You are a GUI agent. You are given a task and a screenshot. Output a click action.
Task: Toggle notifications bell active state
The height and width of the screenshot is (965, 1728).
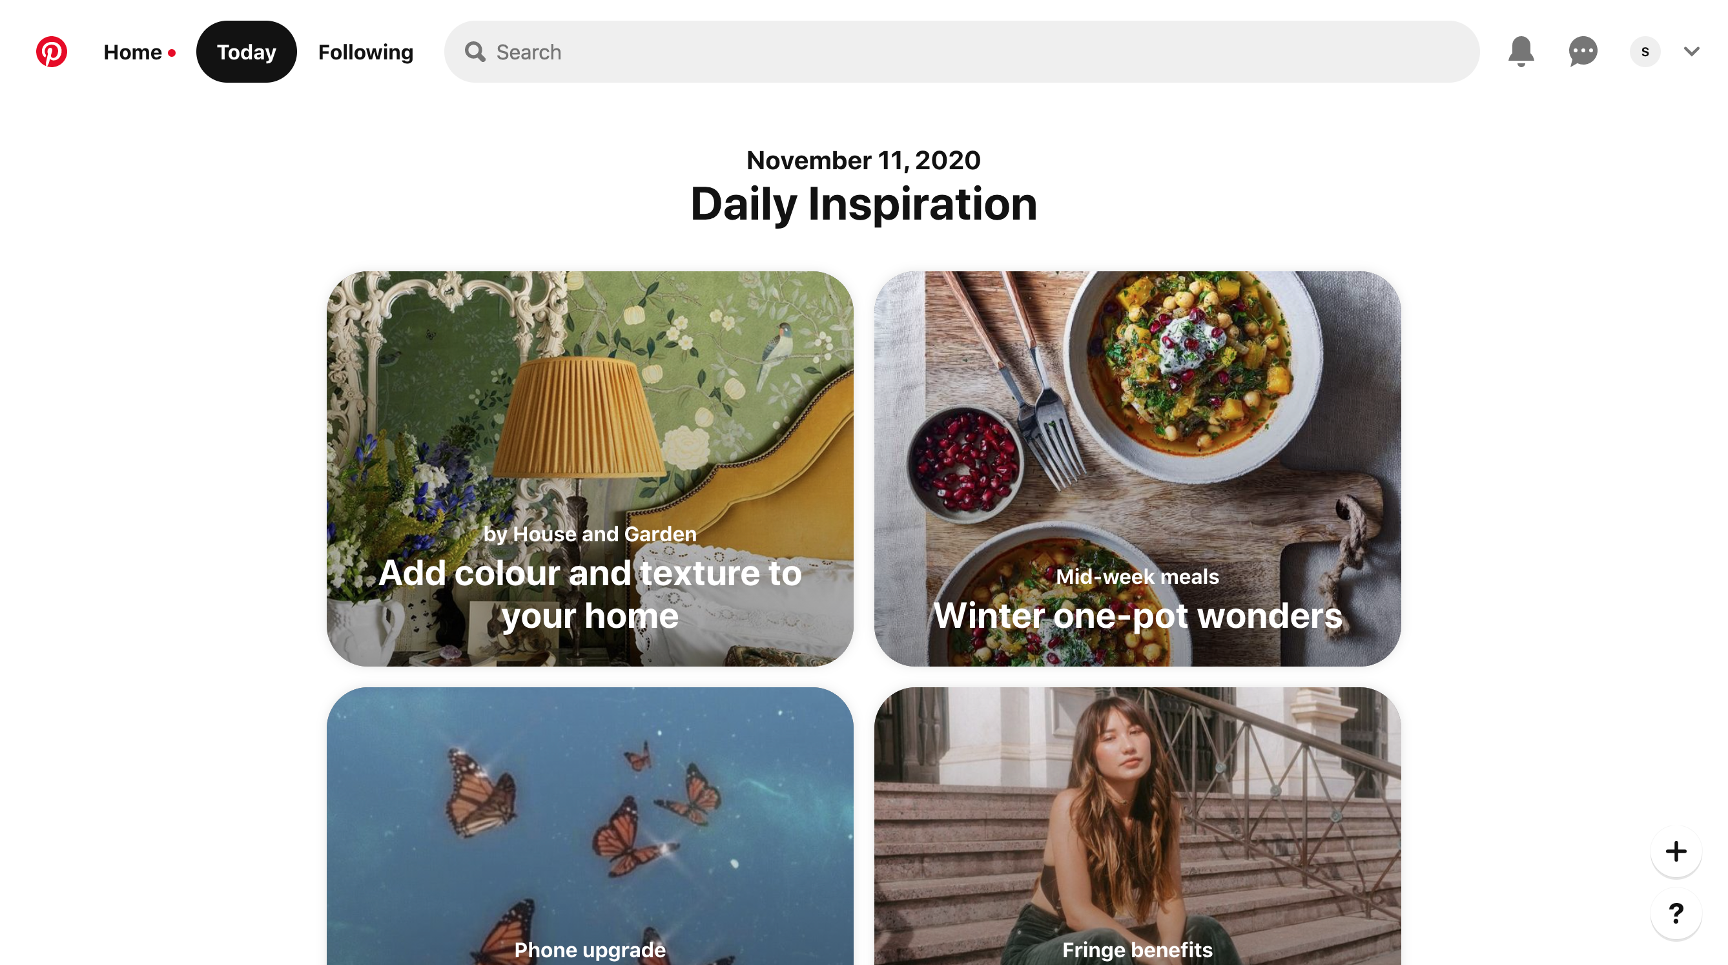[1520, 51]
